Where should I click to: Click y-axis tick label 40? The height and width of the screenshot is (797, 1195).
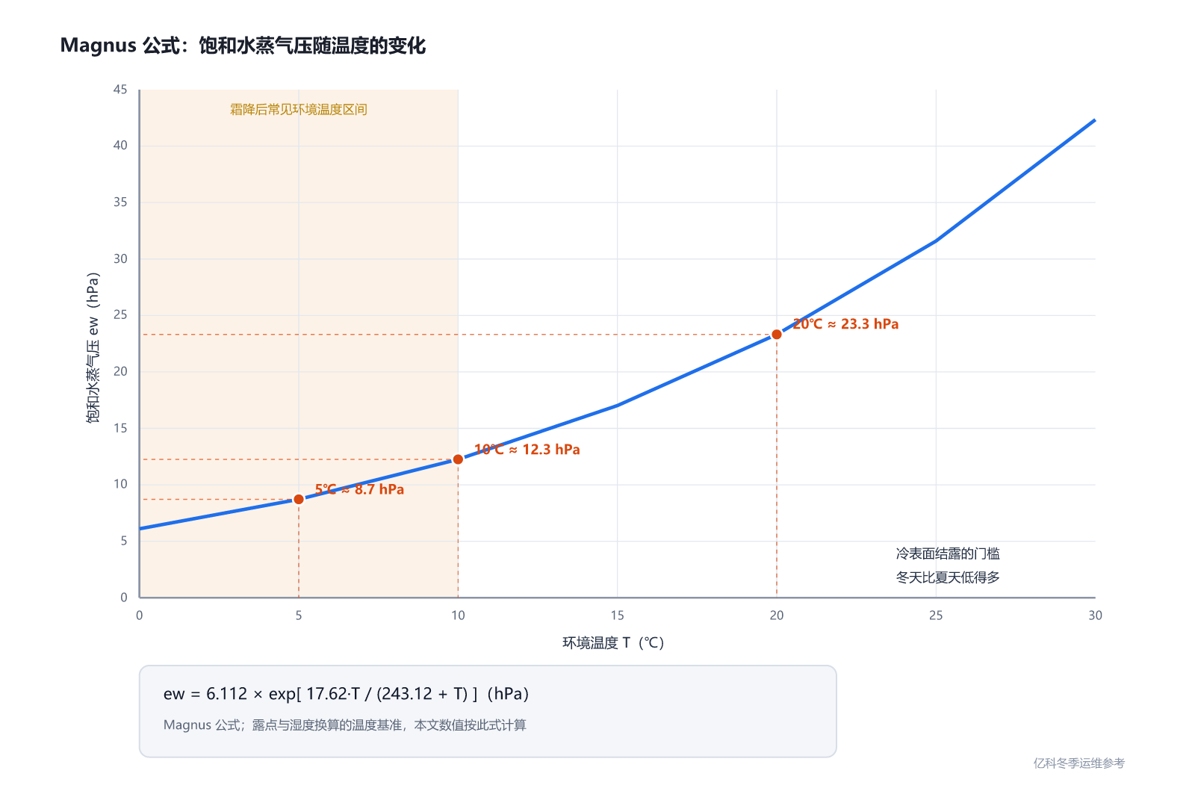point(120,146)
